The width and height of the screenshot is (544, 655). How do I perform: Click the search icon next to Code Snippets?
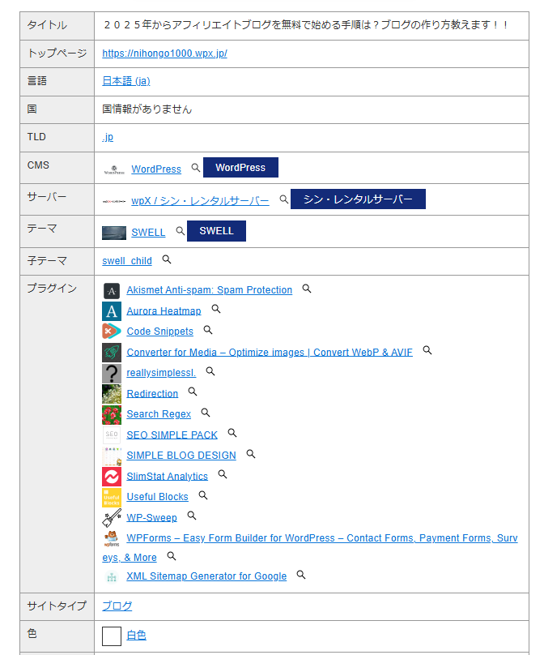pyautogui.click(x=208, y=330)
